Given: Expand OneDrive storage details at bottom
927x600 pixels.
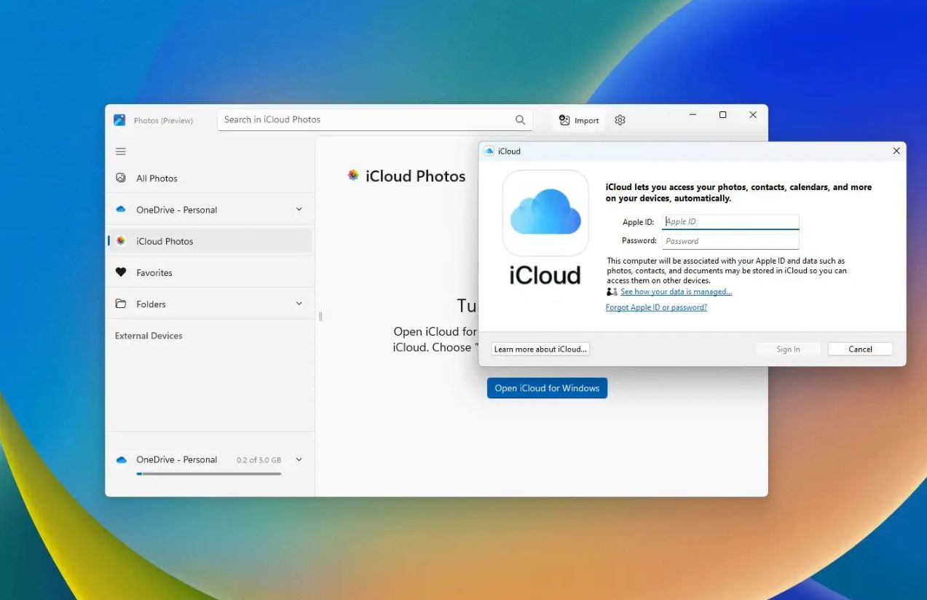Looking at the screenshot, I should tap(299, 459).
